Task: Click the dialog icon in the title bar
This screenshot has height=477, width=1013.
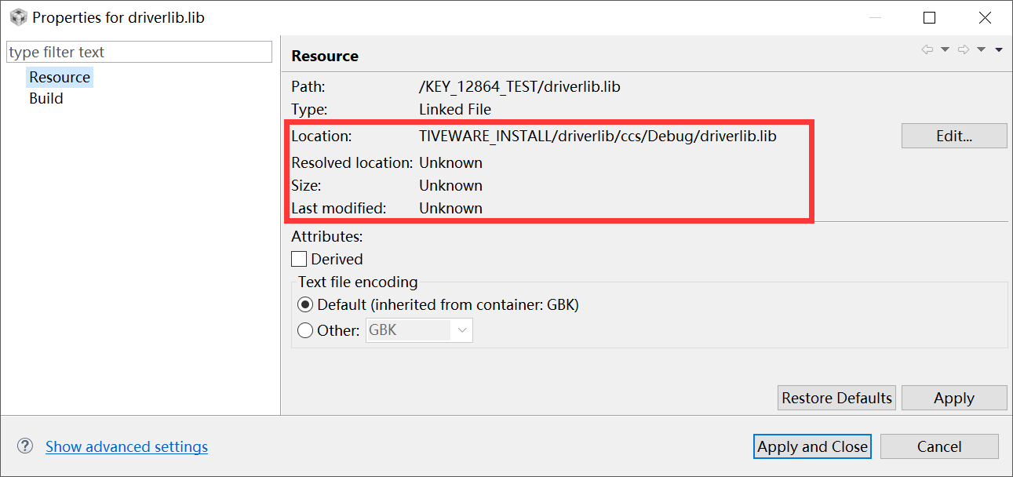Action: pyautogui.click(x=17, y=16)
